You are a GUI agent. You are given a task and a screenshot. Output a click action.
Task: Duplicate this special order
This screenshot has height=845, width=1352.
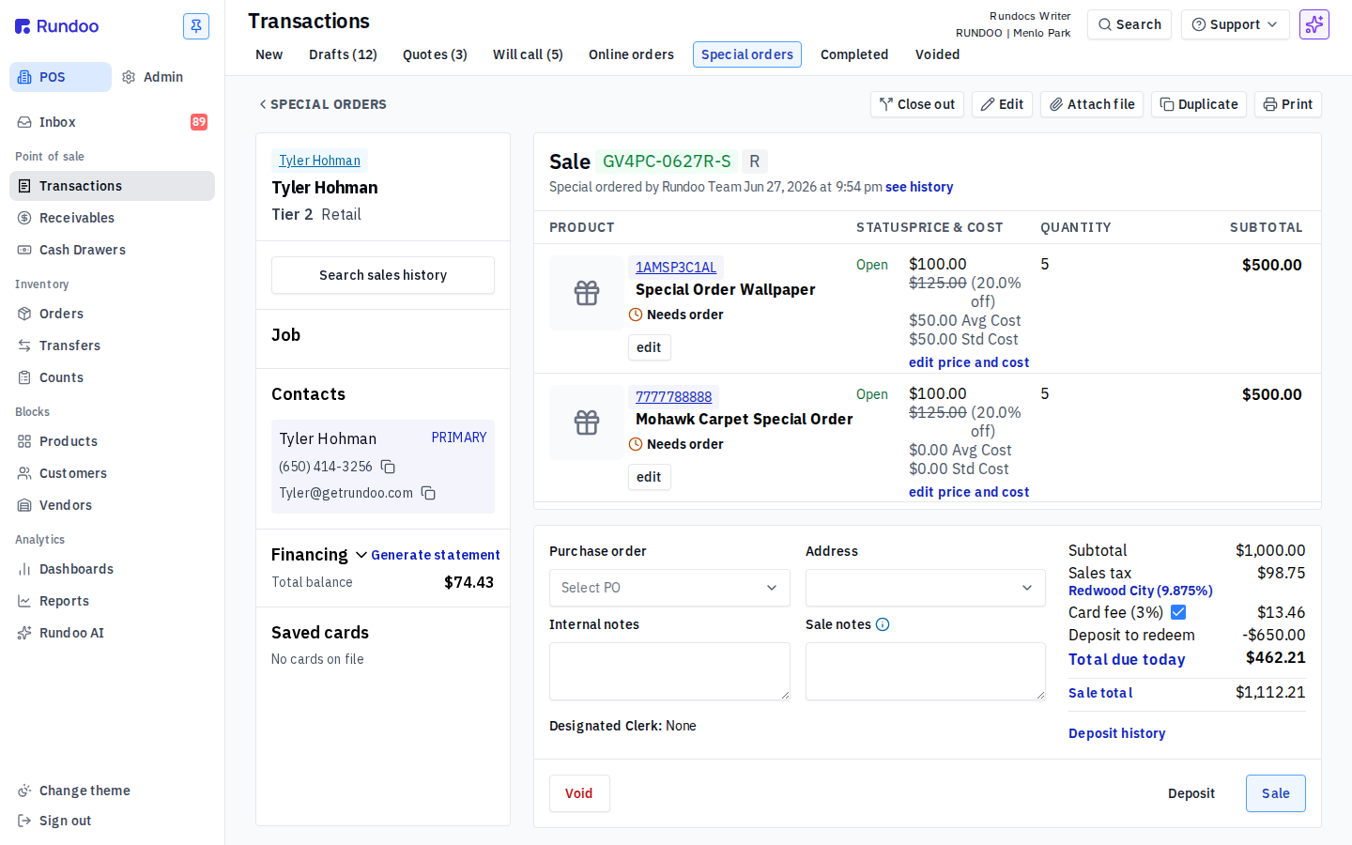click(1199, 104)
